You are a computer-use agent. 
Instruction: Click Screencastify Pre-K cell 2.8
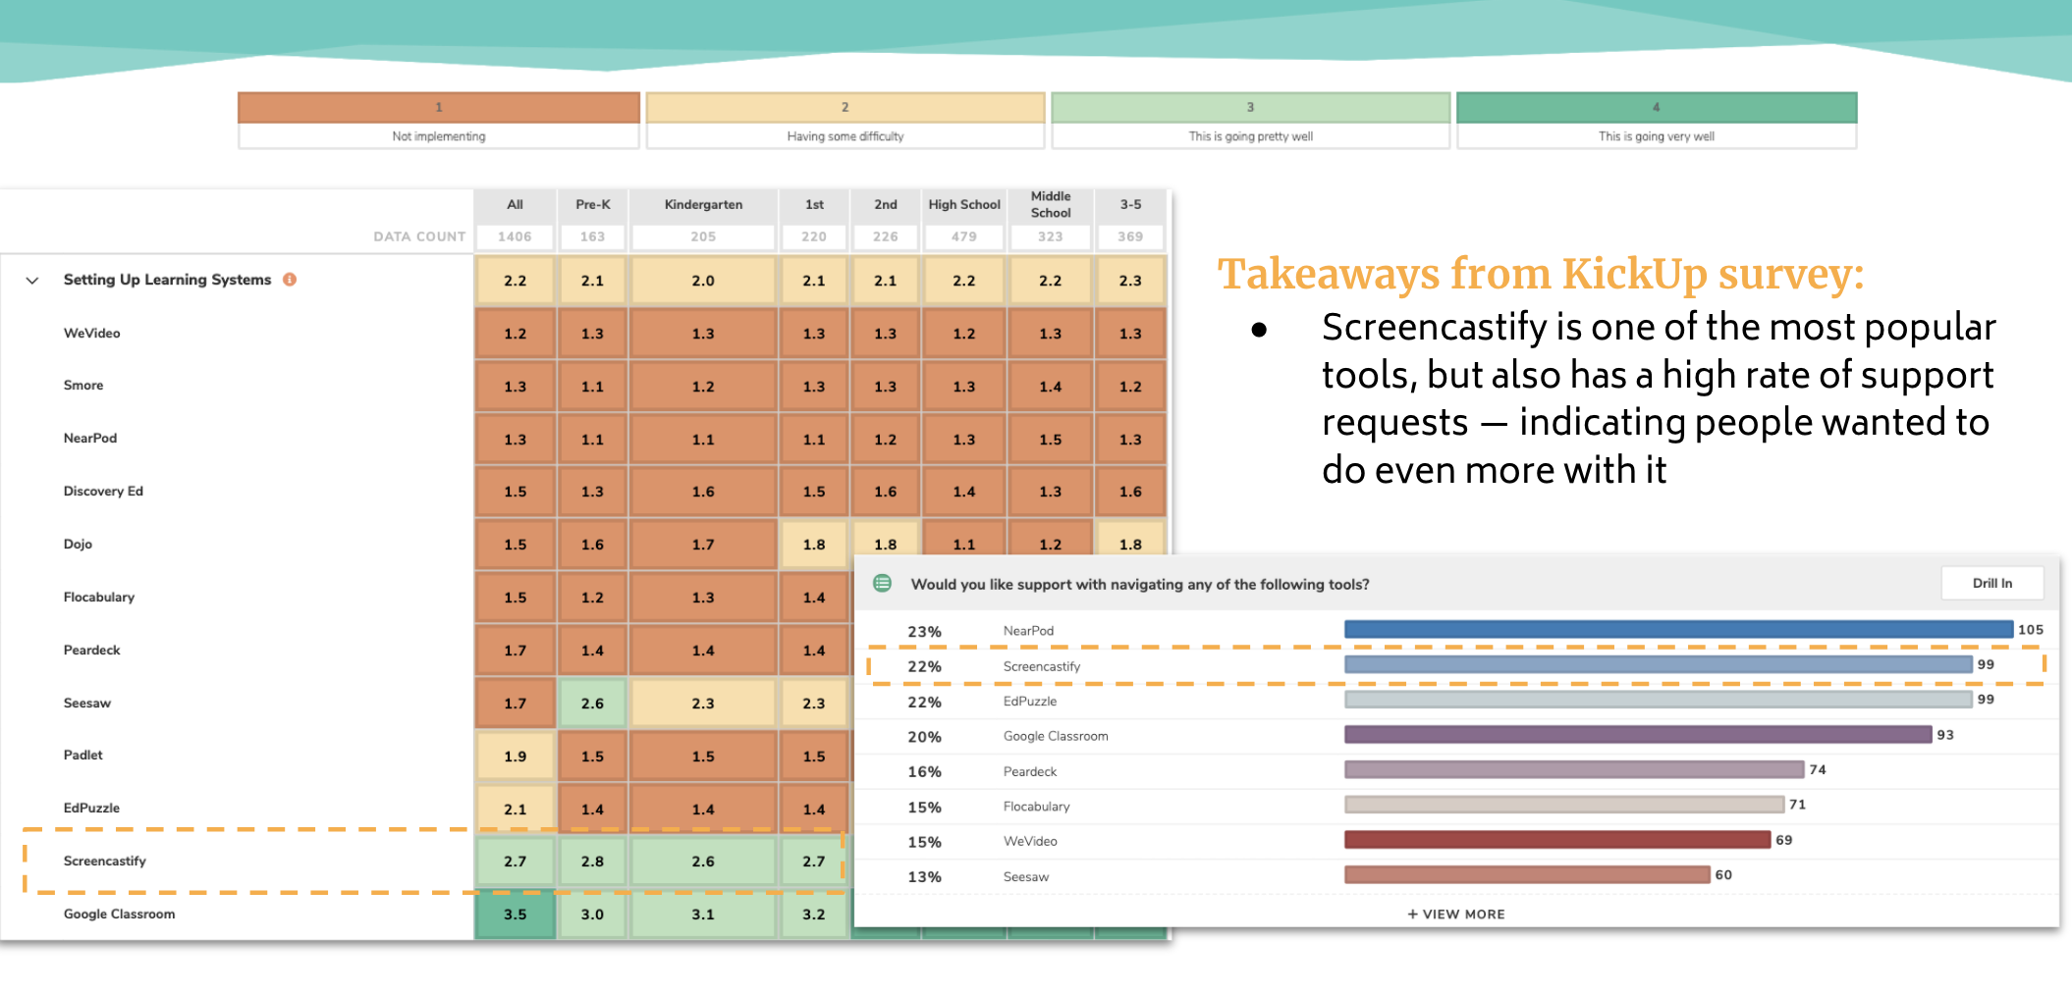(x=593, y=862)
